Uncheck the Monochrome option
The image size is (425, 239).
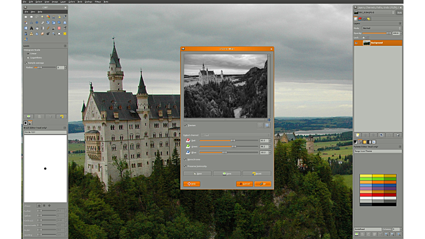pyautogui.click(x=185, y=160)
